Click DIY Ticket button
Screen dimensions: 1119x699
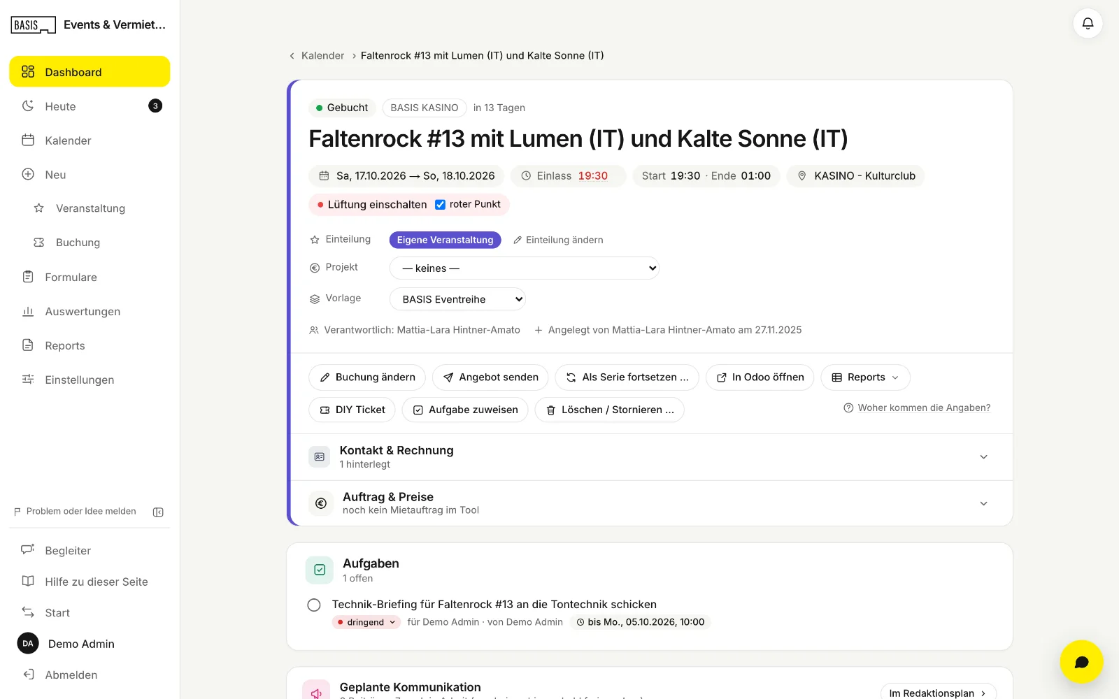(352, 410)
